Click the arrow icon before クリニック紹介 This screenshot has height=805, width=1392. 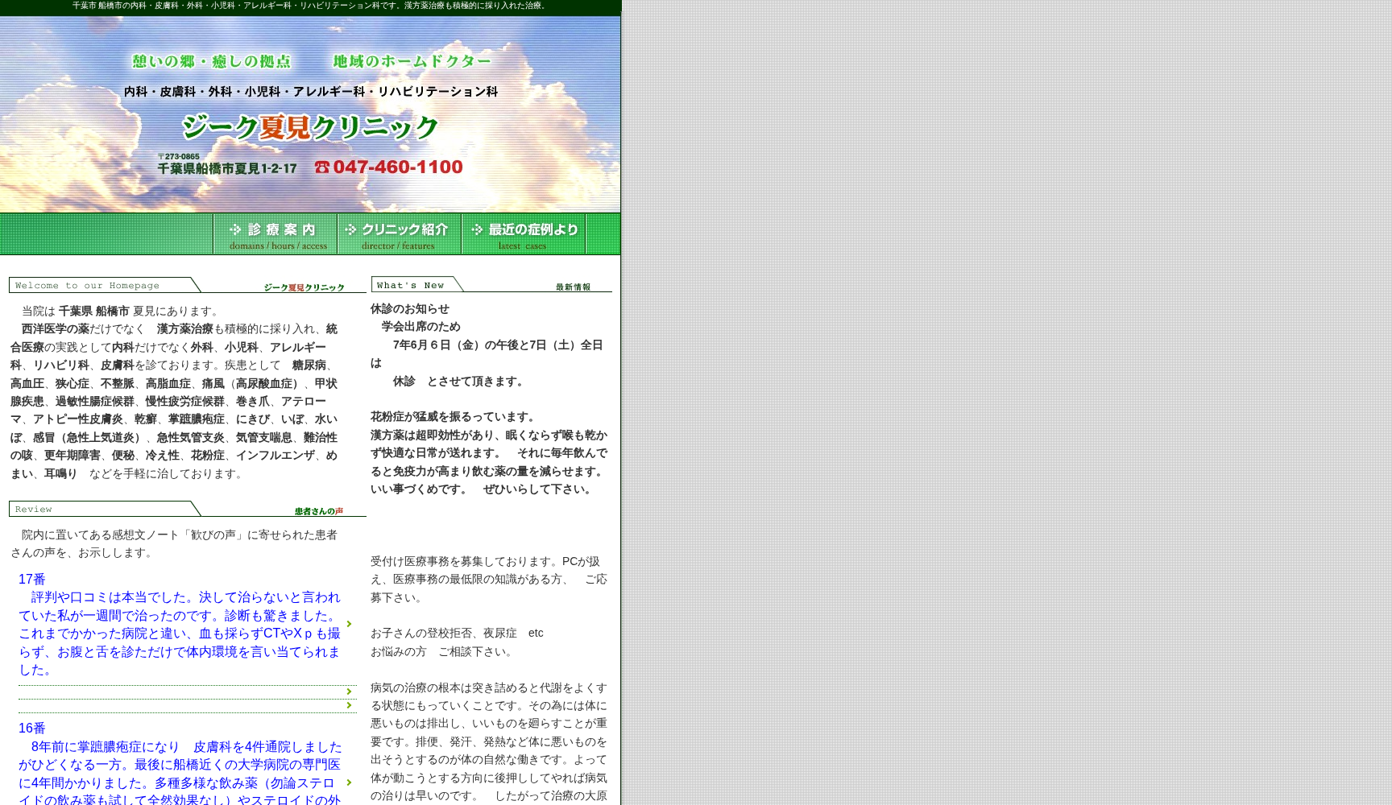(350, 229)
